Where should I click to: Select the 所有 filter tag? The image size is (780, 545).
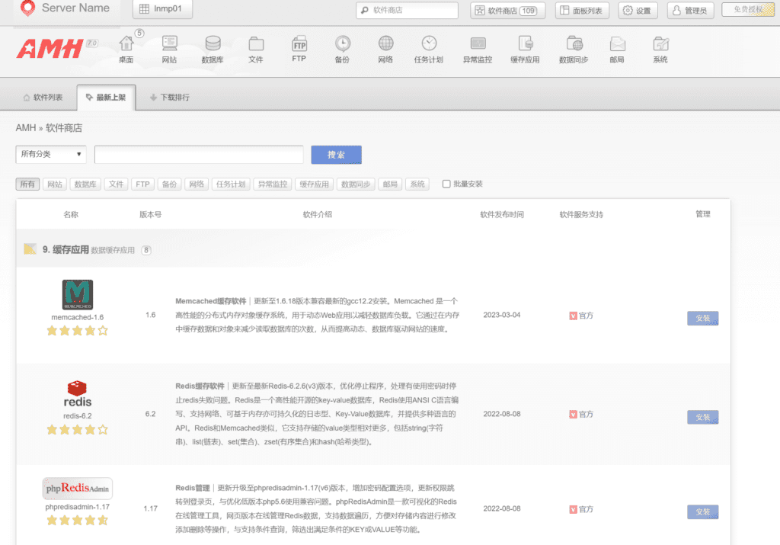pos(27,184)
